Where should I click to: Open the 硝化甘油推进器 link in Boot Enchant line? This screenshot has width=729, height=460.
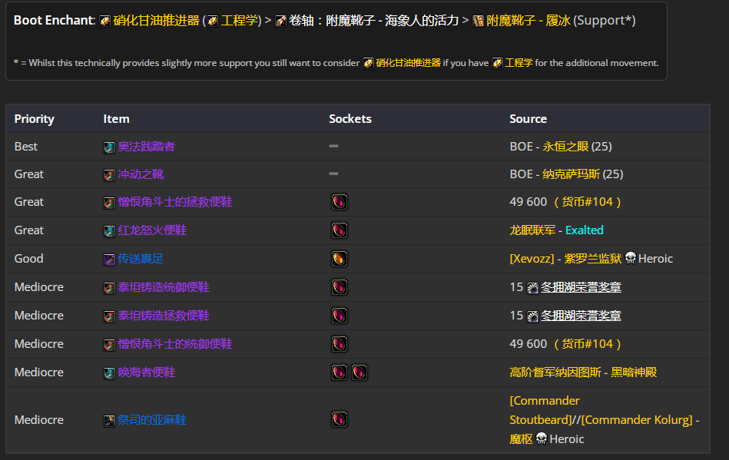[x=156, y=21]
